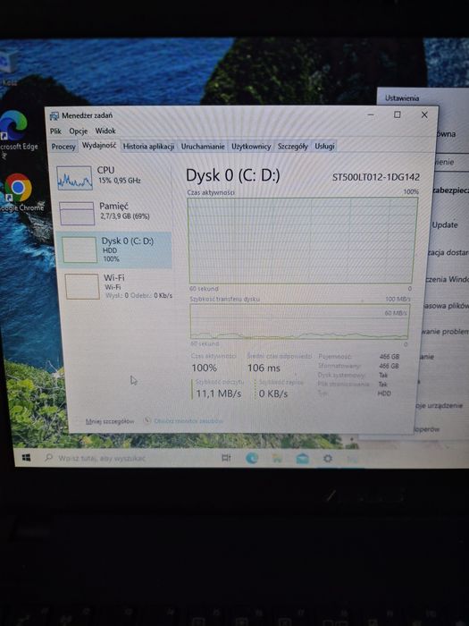469x626 pixels.
Task: Close the Menedżer zadań window
Action: [x=424, y=115]
